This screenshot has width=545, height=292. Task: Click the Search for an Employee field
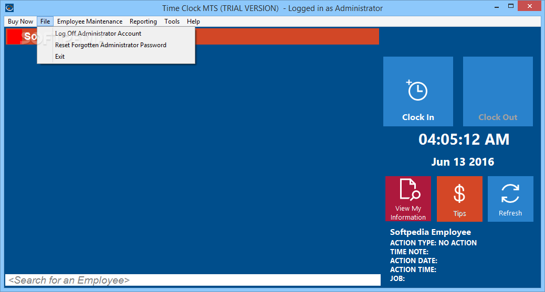193,280
